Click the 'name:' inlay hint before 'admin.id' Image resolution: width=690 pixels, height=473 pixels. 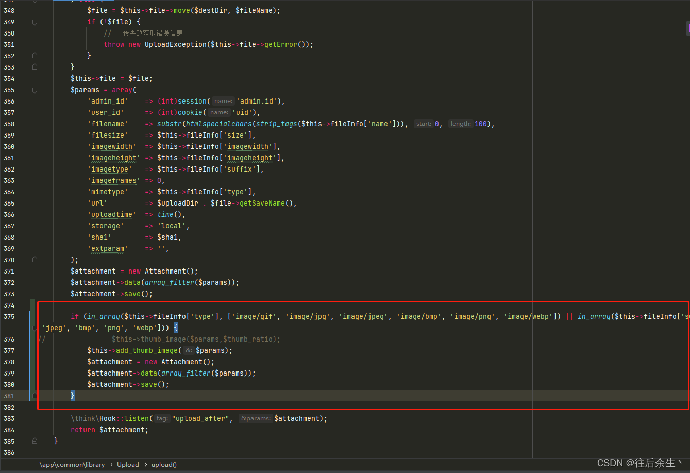point(223,101)
